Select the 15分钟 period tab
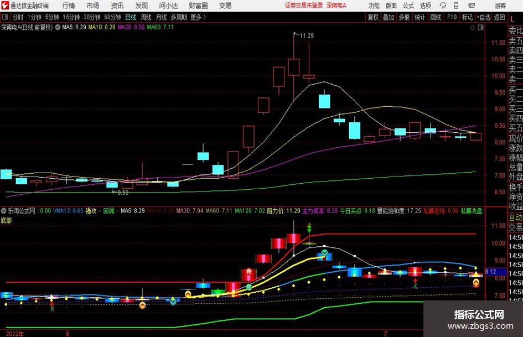This screenshot has width=523, height=337. tap(71, 17)
